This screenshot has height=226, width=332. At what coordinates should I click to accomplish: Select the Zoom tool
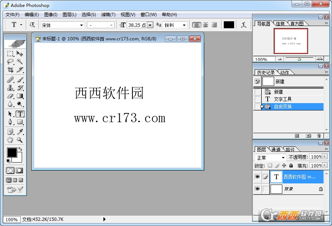(20, 140)
